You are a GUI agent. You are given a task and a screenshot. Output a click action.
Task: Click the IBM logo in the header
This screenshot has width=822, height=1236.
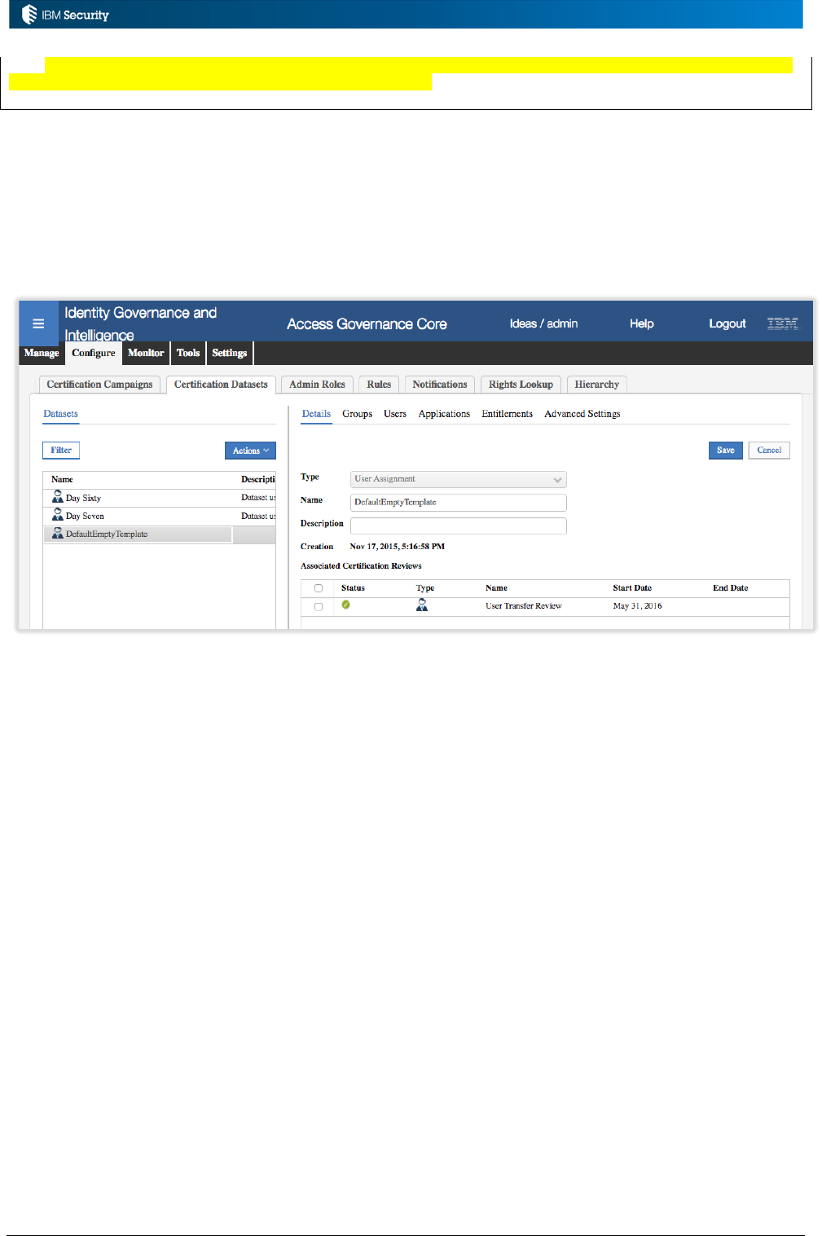tap(782, 323)
